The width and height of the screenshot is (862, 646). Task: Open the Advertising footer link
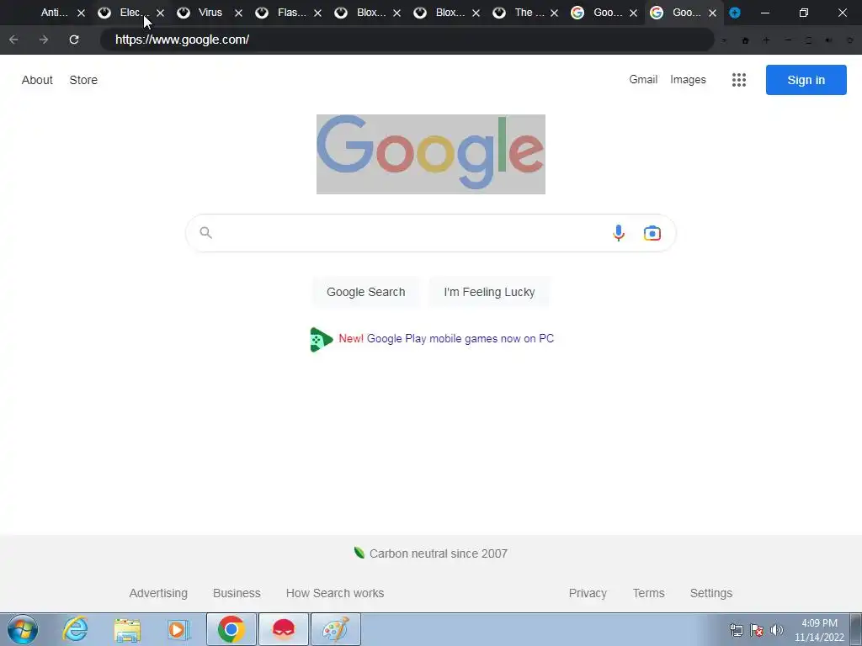(x=158, y=593)
